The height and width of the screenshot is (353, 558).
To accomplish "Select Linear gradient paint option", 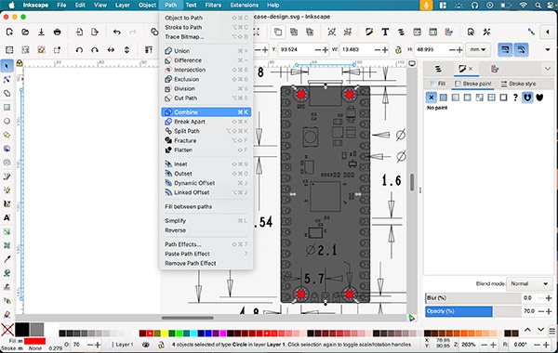I will pos(456,97).
